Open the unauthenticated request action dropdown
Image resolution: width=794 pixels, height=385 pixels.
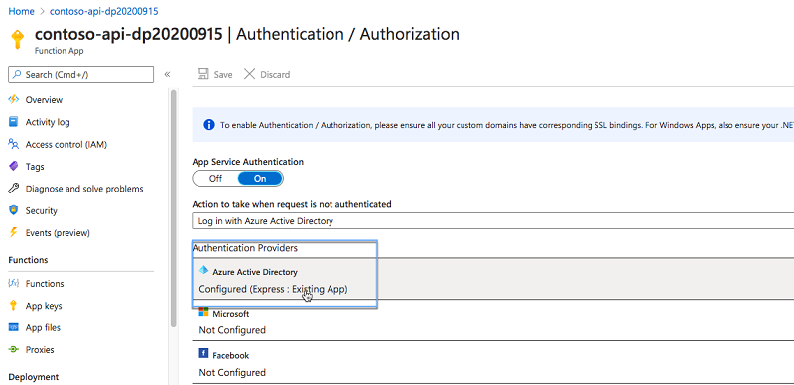coord(492,221)
